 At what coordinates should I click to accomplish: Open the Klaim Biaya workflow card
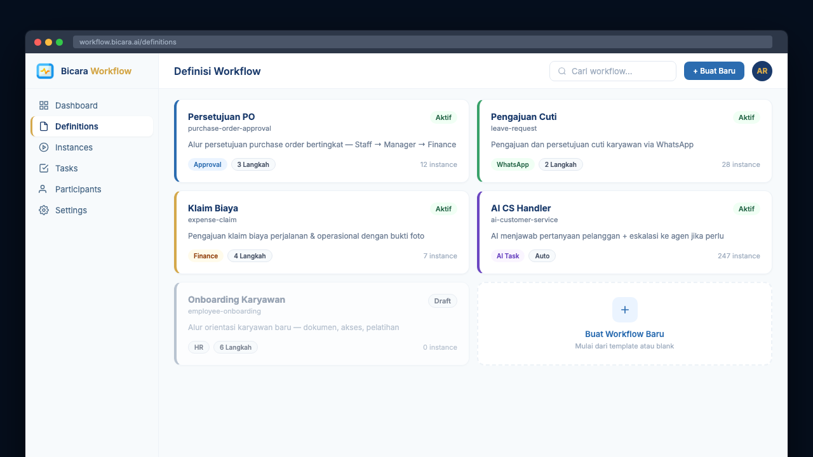[x=321, y=232]
